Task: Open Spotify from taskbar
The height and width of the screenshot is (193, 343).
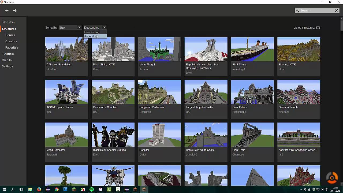Action: click(x=92, y=190)
